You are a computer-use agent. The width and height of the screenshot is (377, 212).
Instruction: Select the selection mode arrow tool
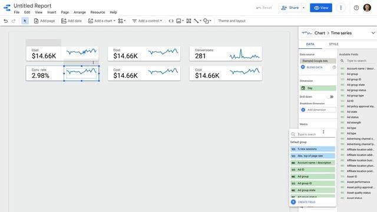pos(25,21)
